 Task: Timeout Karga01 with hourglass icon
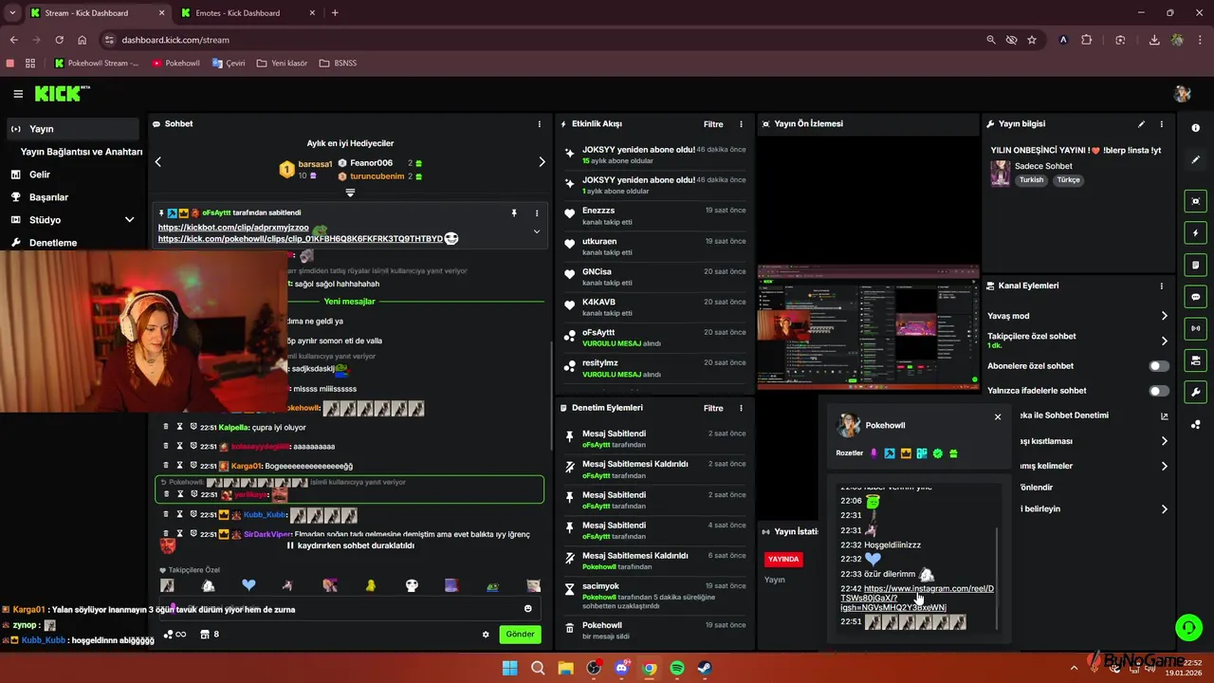click(179, 466)
